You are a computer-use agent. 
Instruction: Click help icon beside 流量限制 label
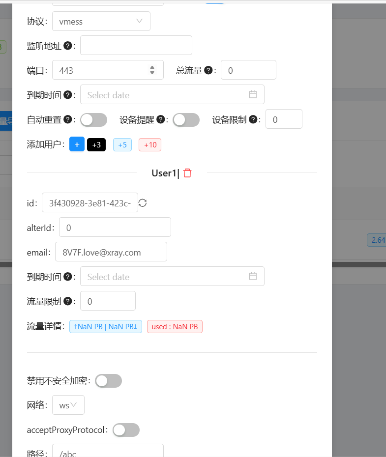pos(68,301)
